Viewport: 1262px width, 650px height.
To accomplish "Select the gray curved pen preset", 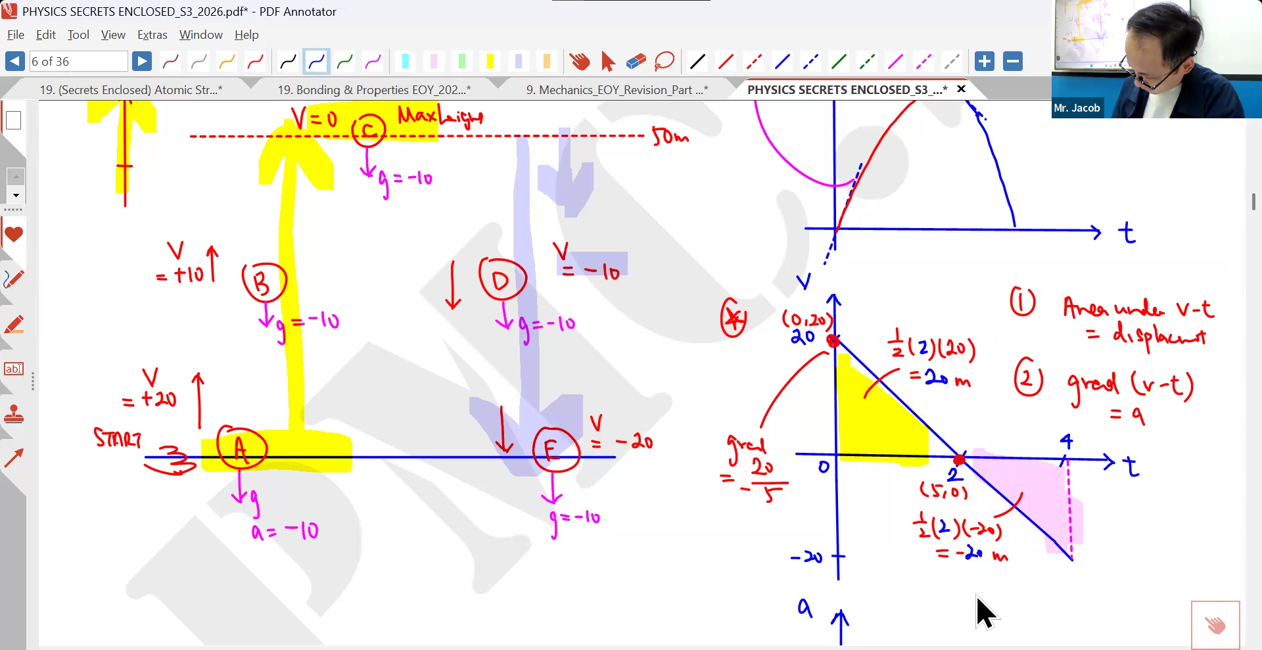I will point(199,62).
